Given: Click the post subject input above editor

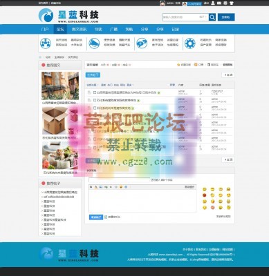Looking at the screenshot, I should point(119,180).
